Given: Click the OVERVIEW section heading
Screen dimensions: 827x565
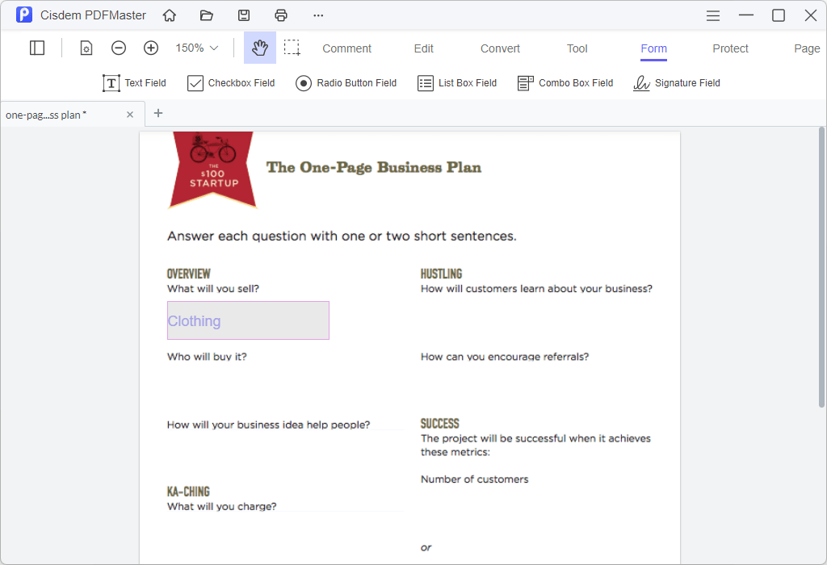Looking at the screenshot, I should [x=188, y=274].
